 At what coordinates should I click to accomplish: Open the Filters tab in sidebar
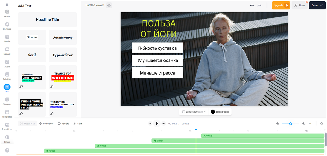tap(7, 139)
